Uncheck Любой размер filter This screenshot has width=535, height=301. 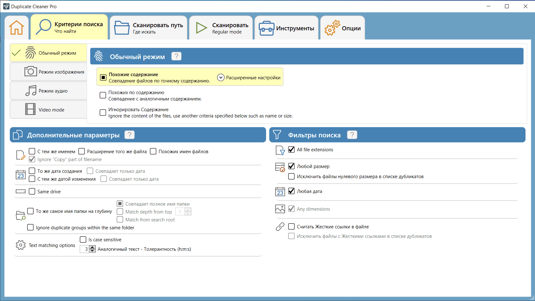point(291,166)
